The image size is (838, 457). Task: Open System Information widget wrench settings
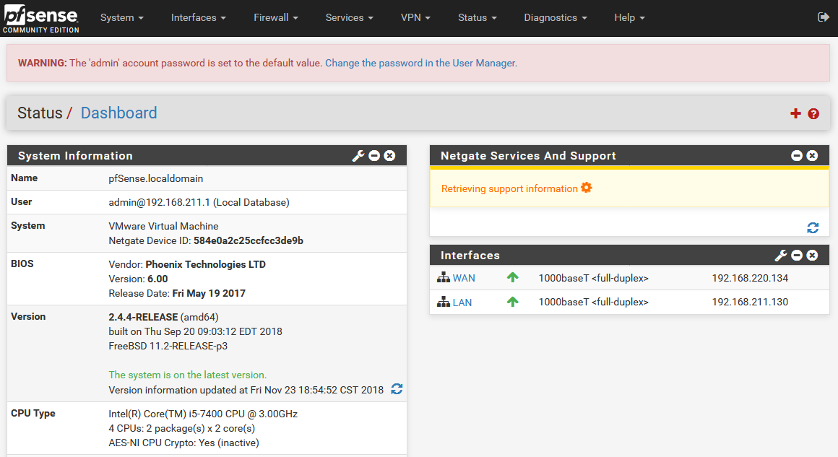(358, 156)
